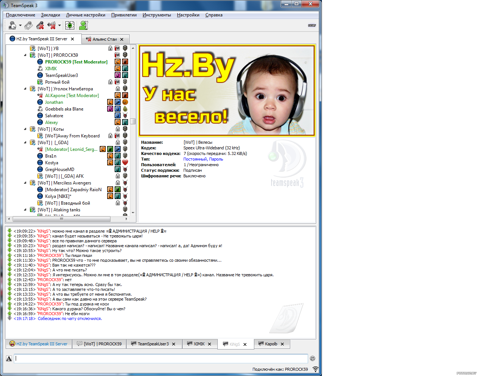
Task: Click the microphone activation toolbar icon
Action: pos(28,25)
